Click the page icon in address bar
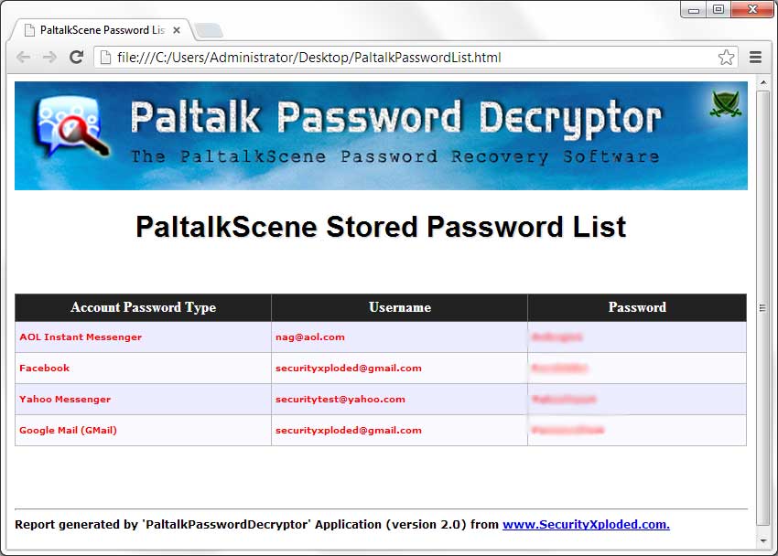The width and height of the screenshot is (778, 556). [105, 58]
